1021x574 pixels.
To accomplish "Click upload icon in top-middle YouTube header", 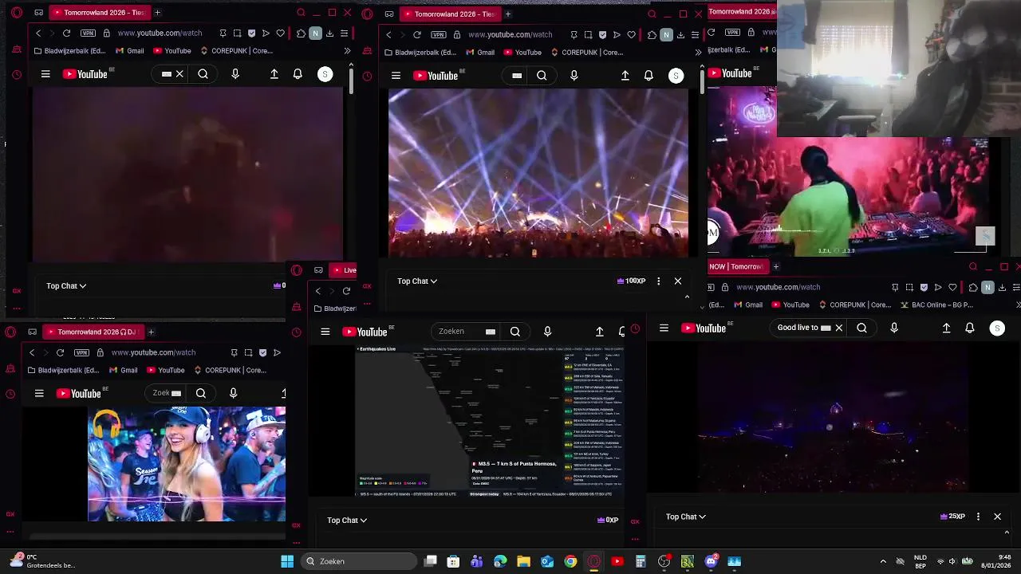I will (x=625, y=76).
